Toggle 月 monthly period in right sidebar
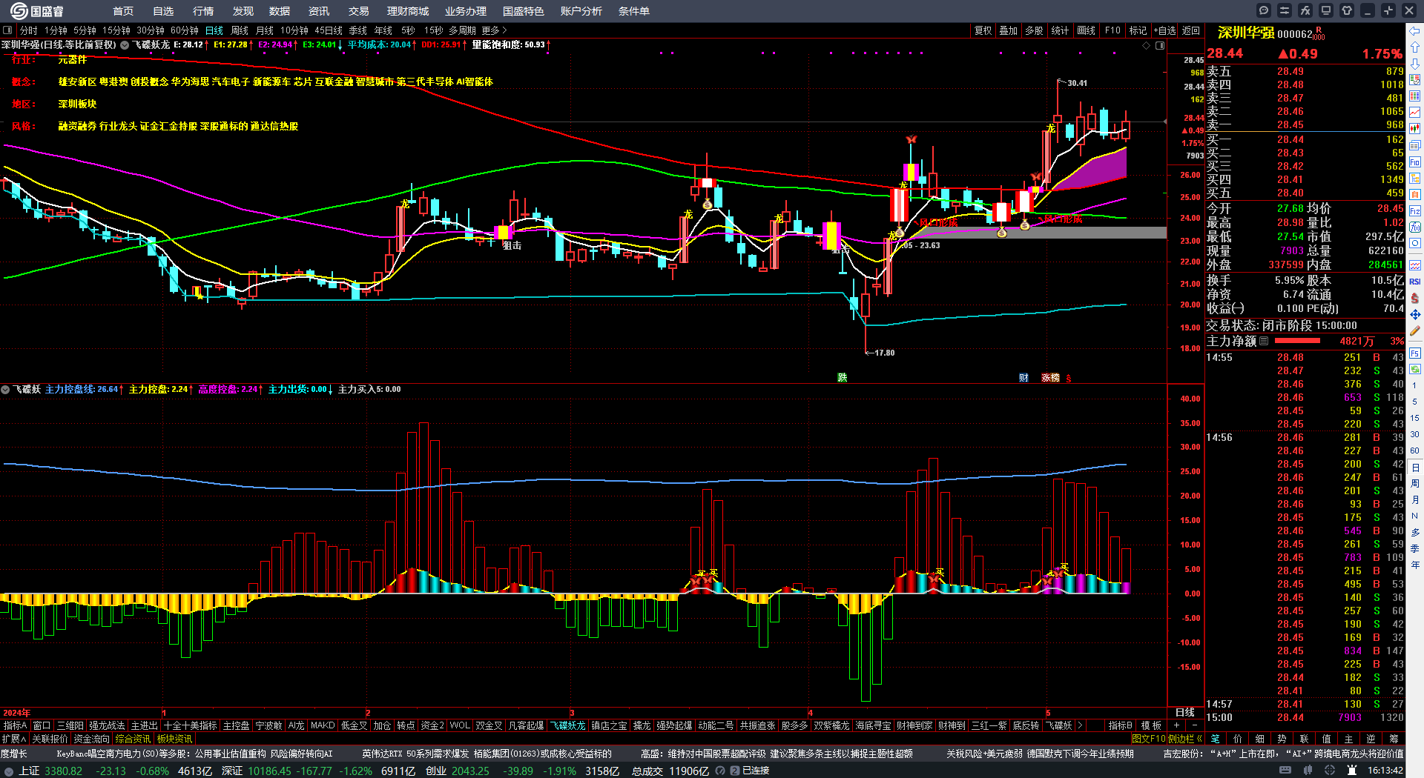1424x778 pixels. 1415,499
